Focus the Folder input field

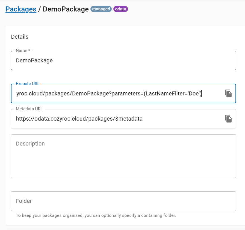123,201
